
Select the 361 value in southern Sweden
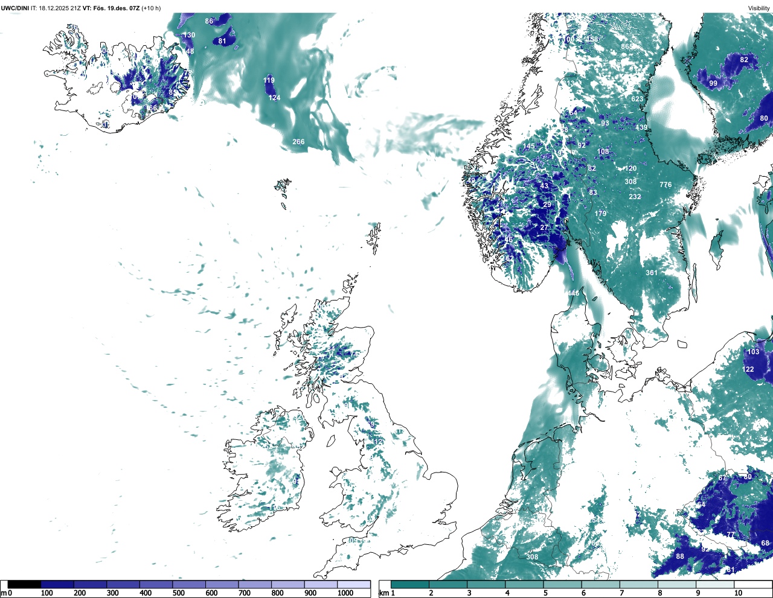(x=652, y=273)
